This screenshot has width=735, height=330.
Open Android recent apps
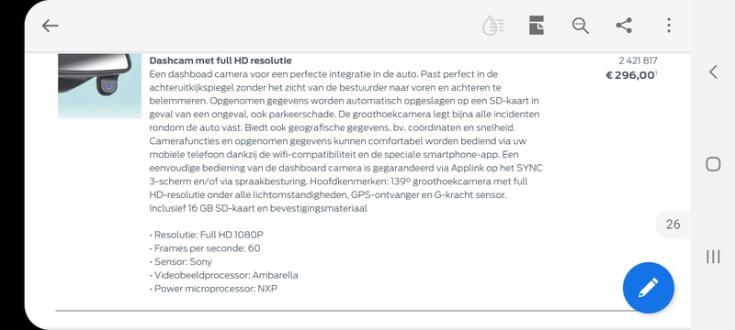[713, 256]
